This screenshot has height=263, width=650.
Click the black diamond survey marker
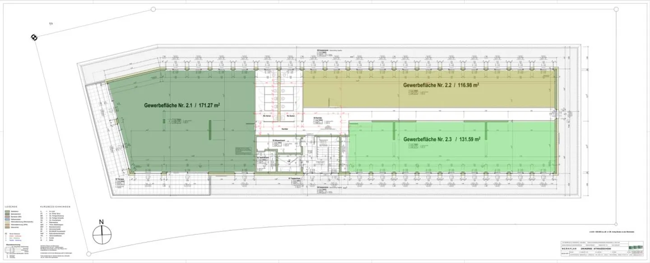click(x=33, y=37)
